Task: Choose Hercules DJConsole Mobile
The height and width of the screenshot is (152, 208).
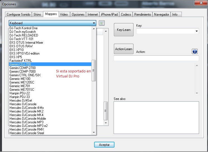Action: (x=50, y=119)
